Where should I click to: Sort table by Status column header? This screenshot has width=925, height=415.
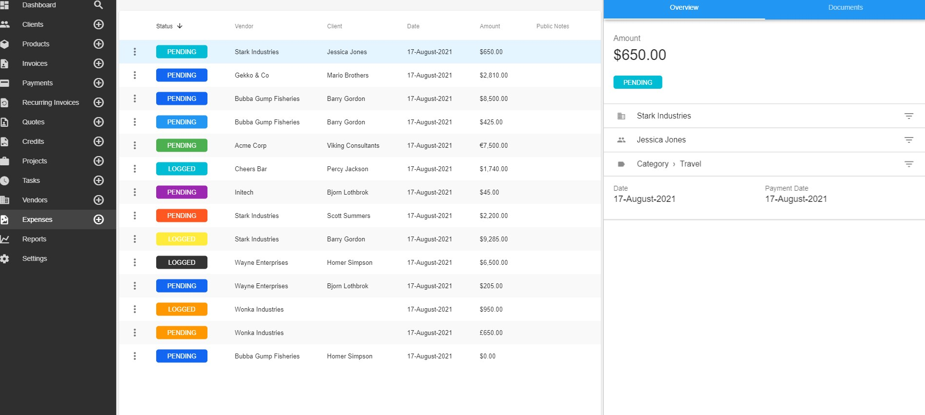164,26
